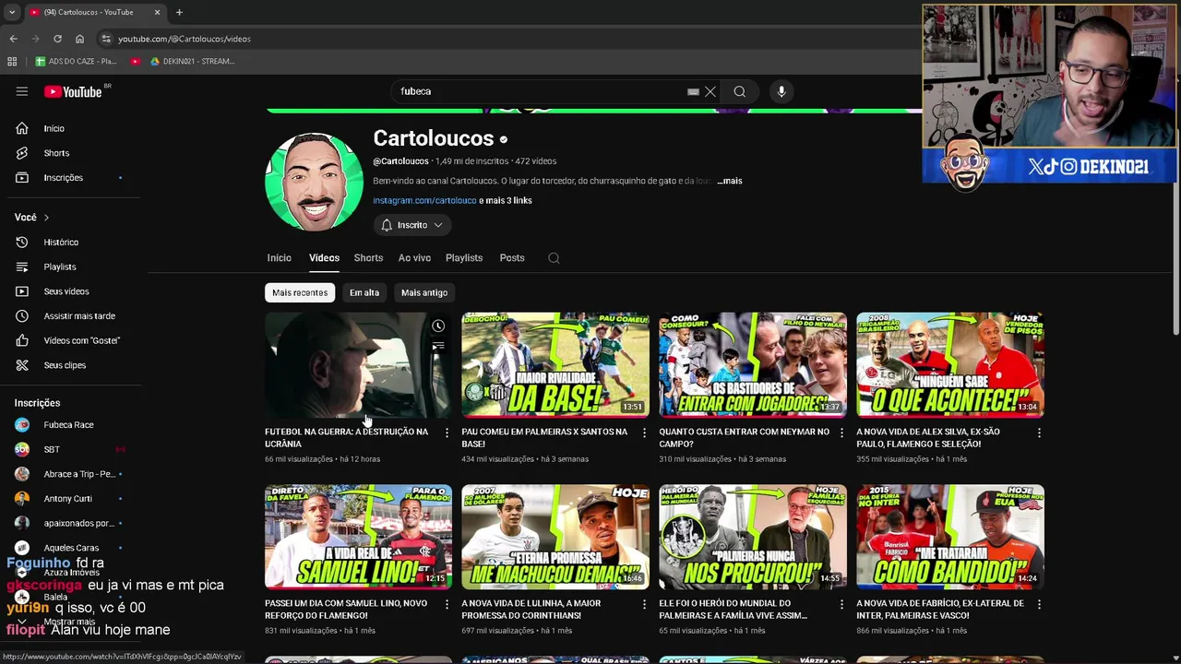Screen dimensions: 1181x664
Task: Reload the page in browser toolbar
Action: pos(57,39)
